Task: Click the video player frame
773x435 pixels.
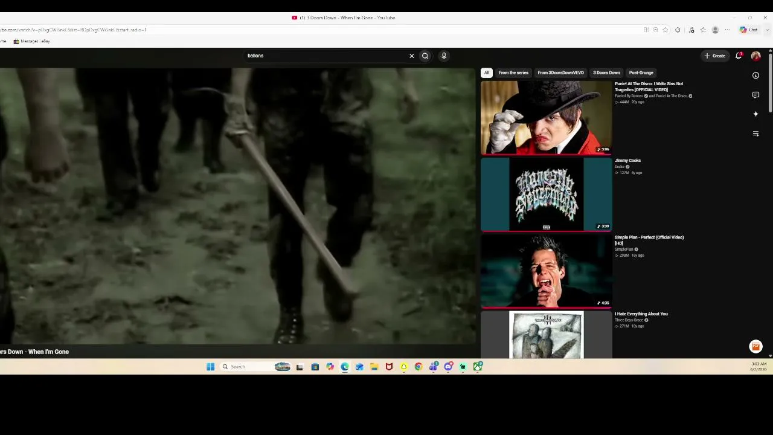Action: tap(238, 205)
